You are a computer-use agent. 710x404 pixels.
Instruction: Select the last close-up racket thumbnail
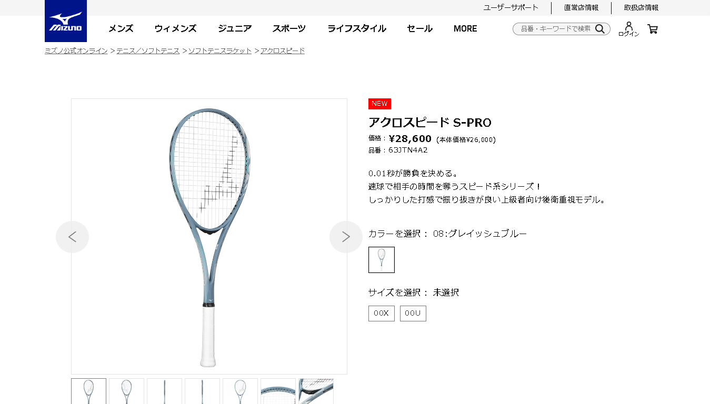pos(316,391)
